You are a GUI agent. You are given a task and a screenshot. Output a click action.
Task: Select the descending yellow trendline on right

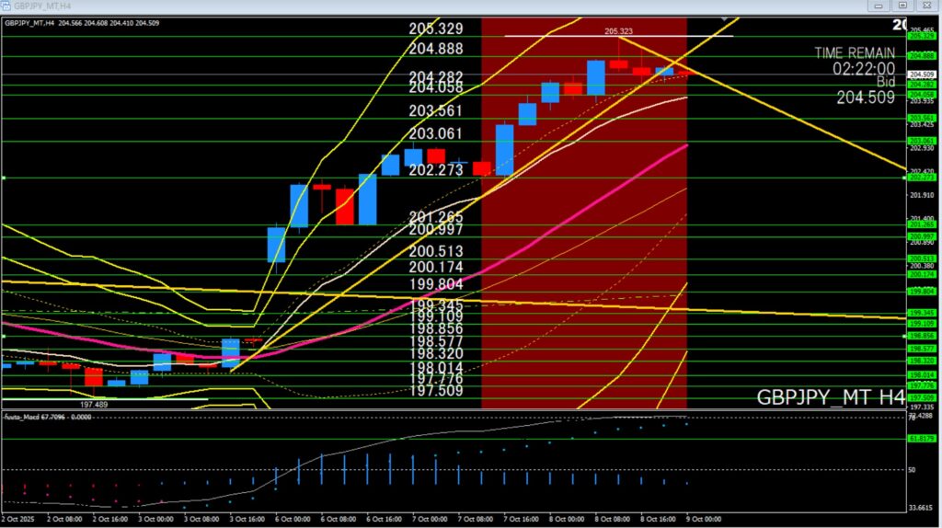[810, 123]
